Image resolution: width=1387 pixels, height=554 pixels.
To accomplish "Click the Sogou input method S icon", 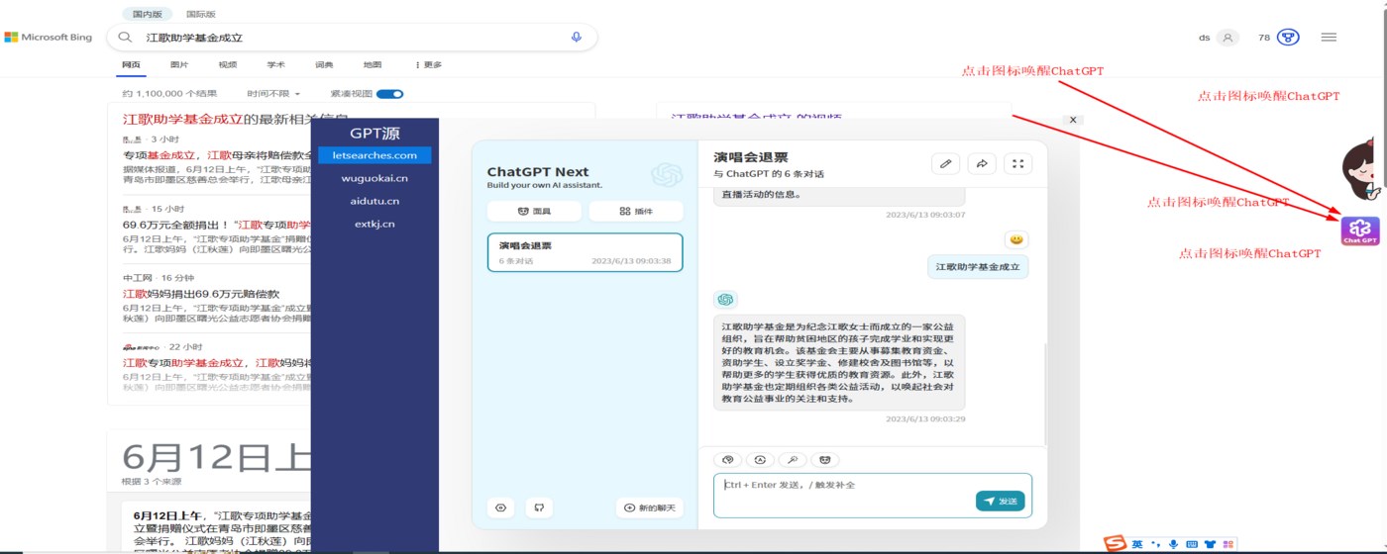I will 1117,544.
